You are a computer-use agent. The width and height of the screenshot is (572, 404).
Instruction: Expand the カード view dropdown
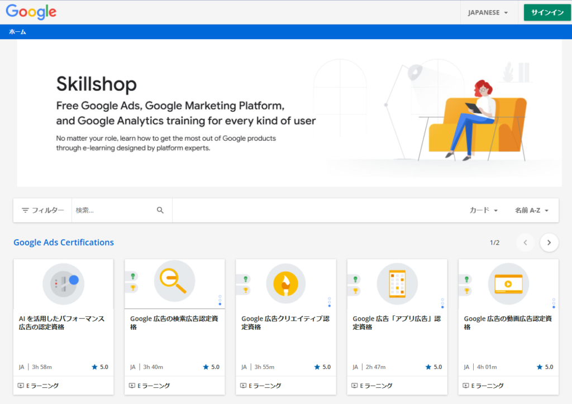[484, 210]
